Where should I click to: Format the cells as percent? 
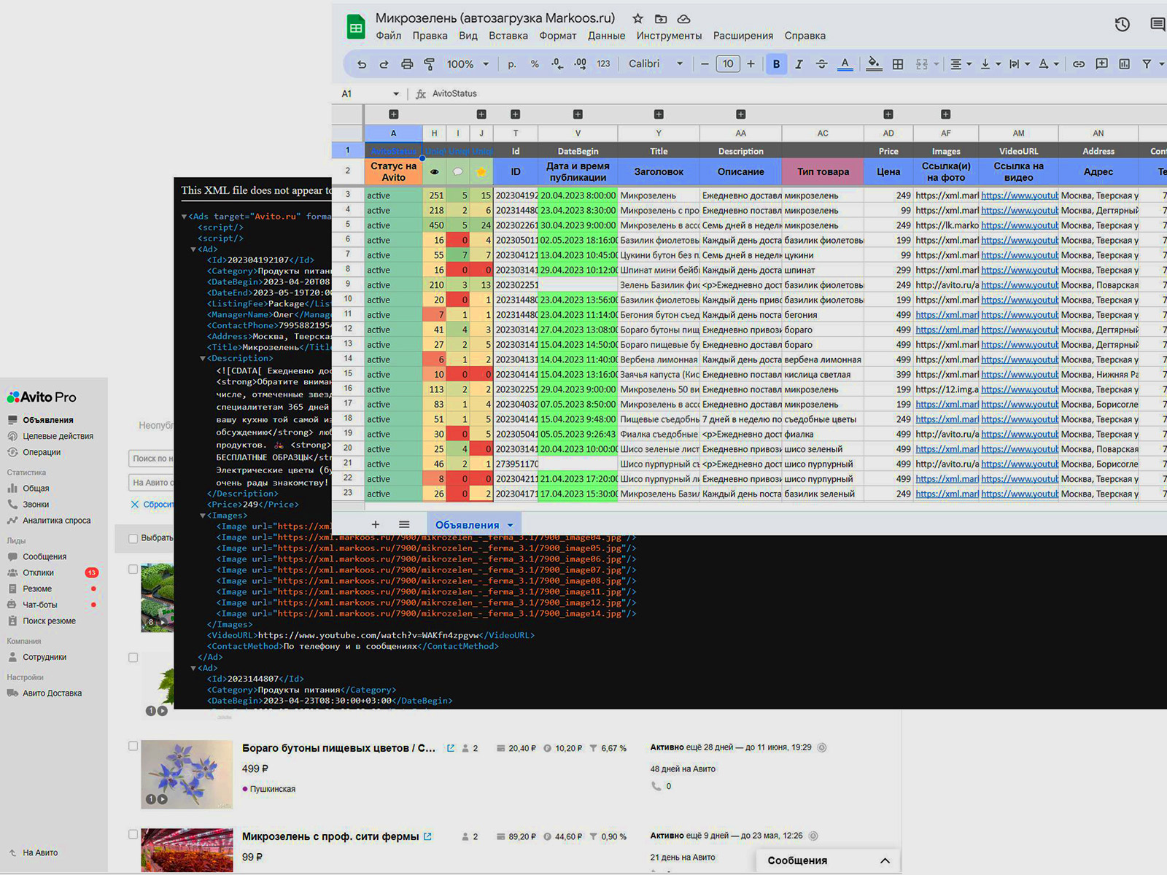(x=535, y=64)
